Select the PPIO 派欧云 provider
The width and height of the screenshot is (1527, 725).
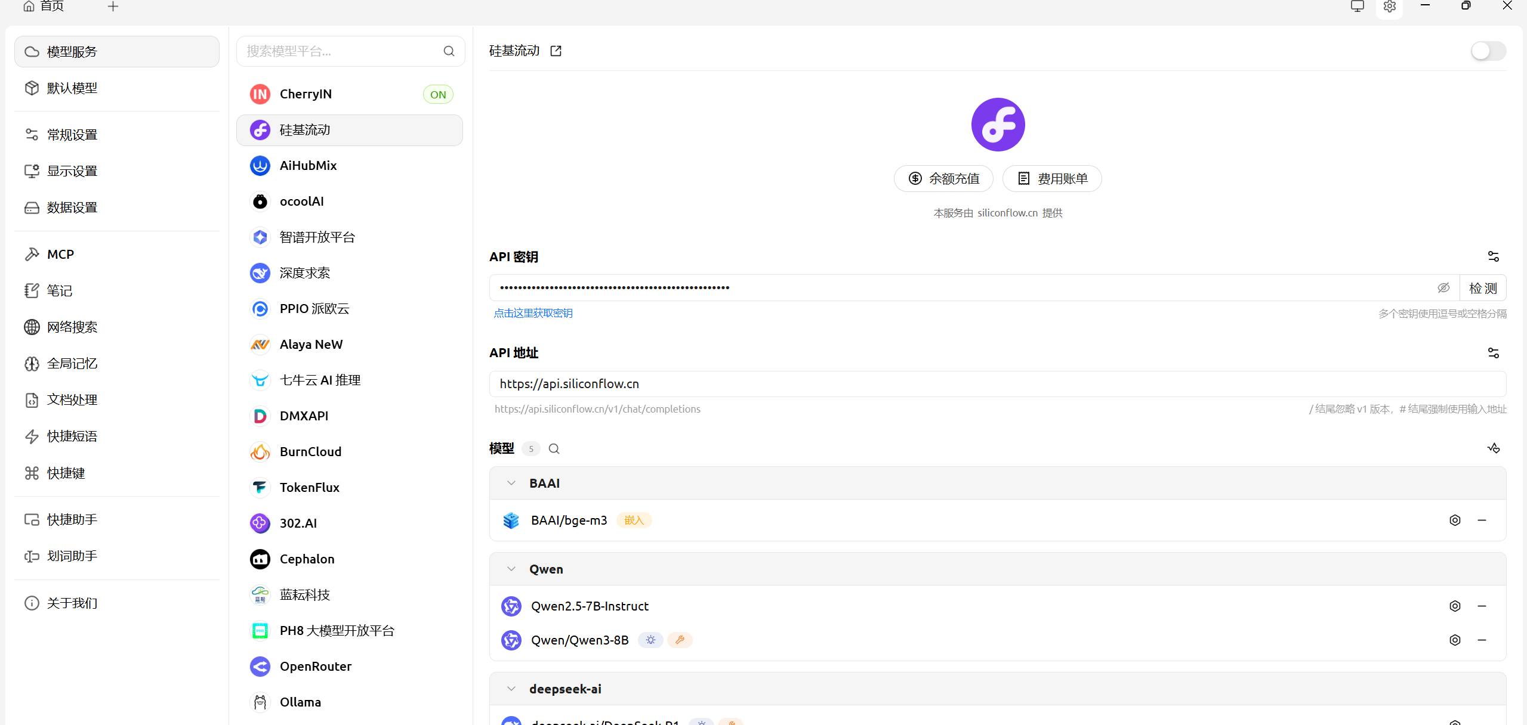(350, 309)
